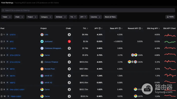This screenshot has width=177, height=99.
Task: Sort by Reward APY column header
Action: click(135, 28)
